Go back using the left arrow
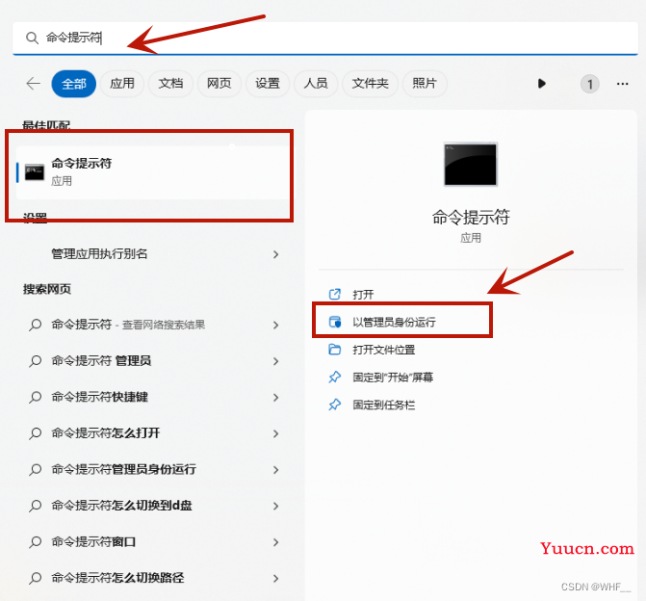Viewport: 646px width, 601px height. pos(34,84)
